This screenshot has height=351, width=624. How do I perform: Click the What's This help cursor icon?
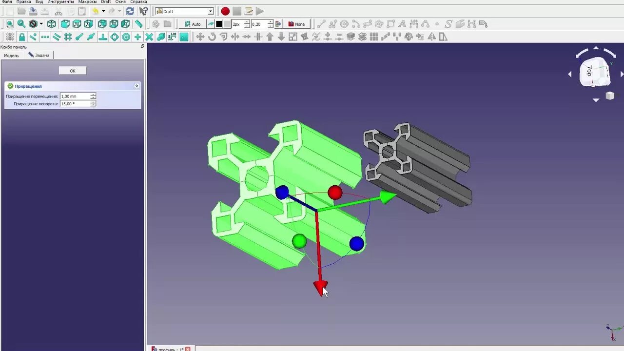pyautogui.click(x=143, y=11)
